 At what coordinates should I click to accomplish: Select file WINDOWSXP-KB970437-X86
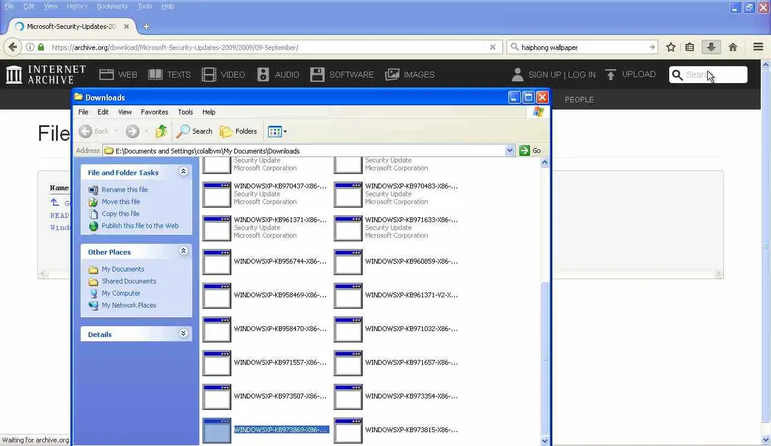click(265, 194)
